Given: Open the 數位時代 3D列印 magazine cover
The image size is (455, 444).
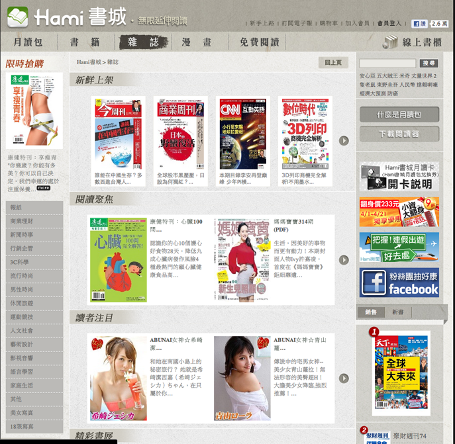Looking at the screenshot, I should (x=305, y=134).
